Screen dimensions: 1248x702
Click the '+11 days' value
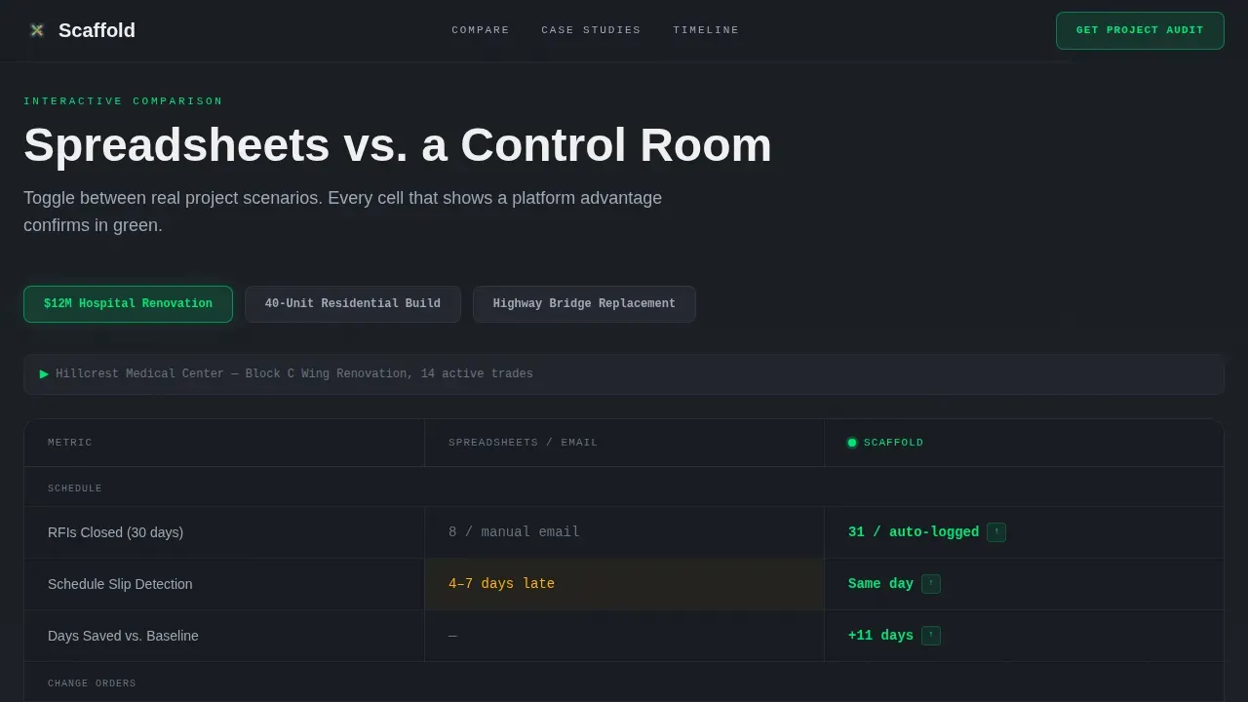[880, 636]
